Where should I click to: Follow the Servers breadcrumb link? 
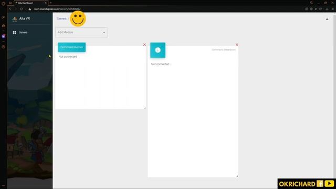62,19
